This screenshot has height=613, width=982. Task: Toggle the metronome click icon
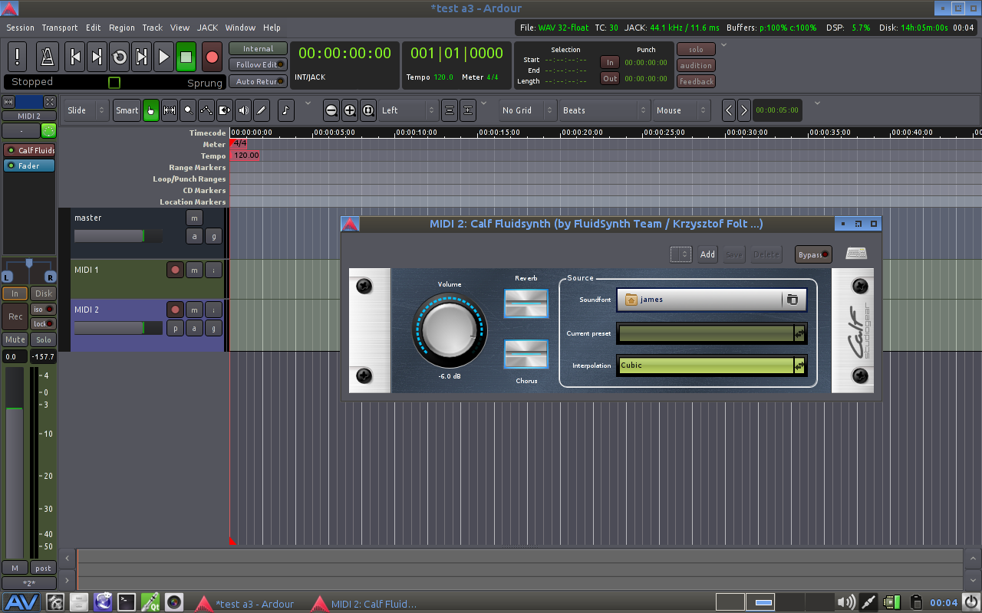click(x=48, y=57)
